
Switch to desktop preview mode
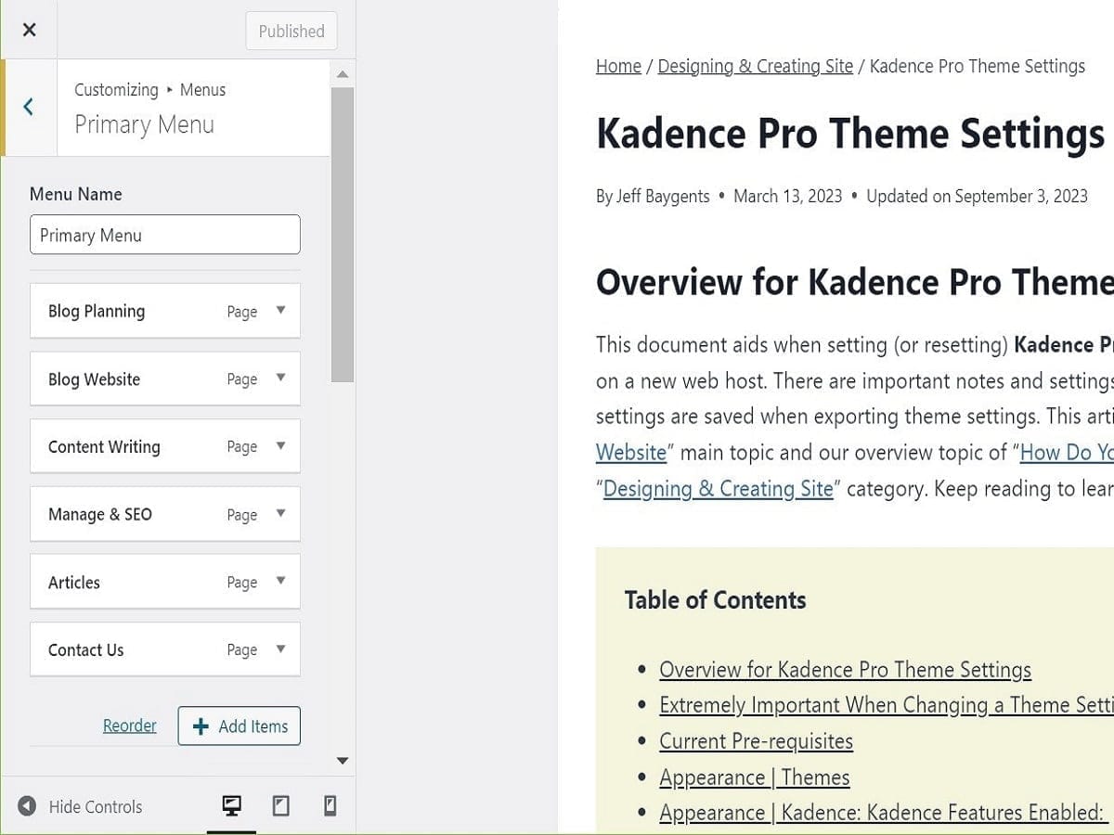[x=230, y=806]
